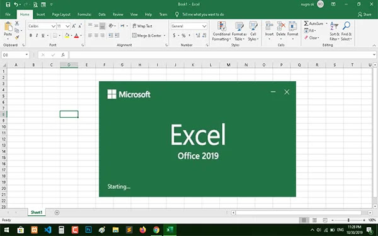Cut selection with the scissors icon
Image resolution: width=378 pixels, height=236 pixels.
point(17,23)
